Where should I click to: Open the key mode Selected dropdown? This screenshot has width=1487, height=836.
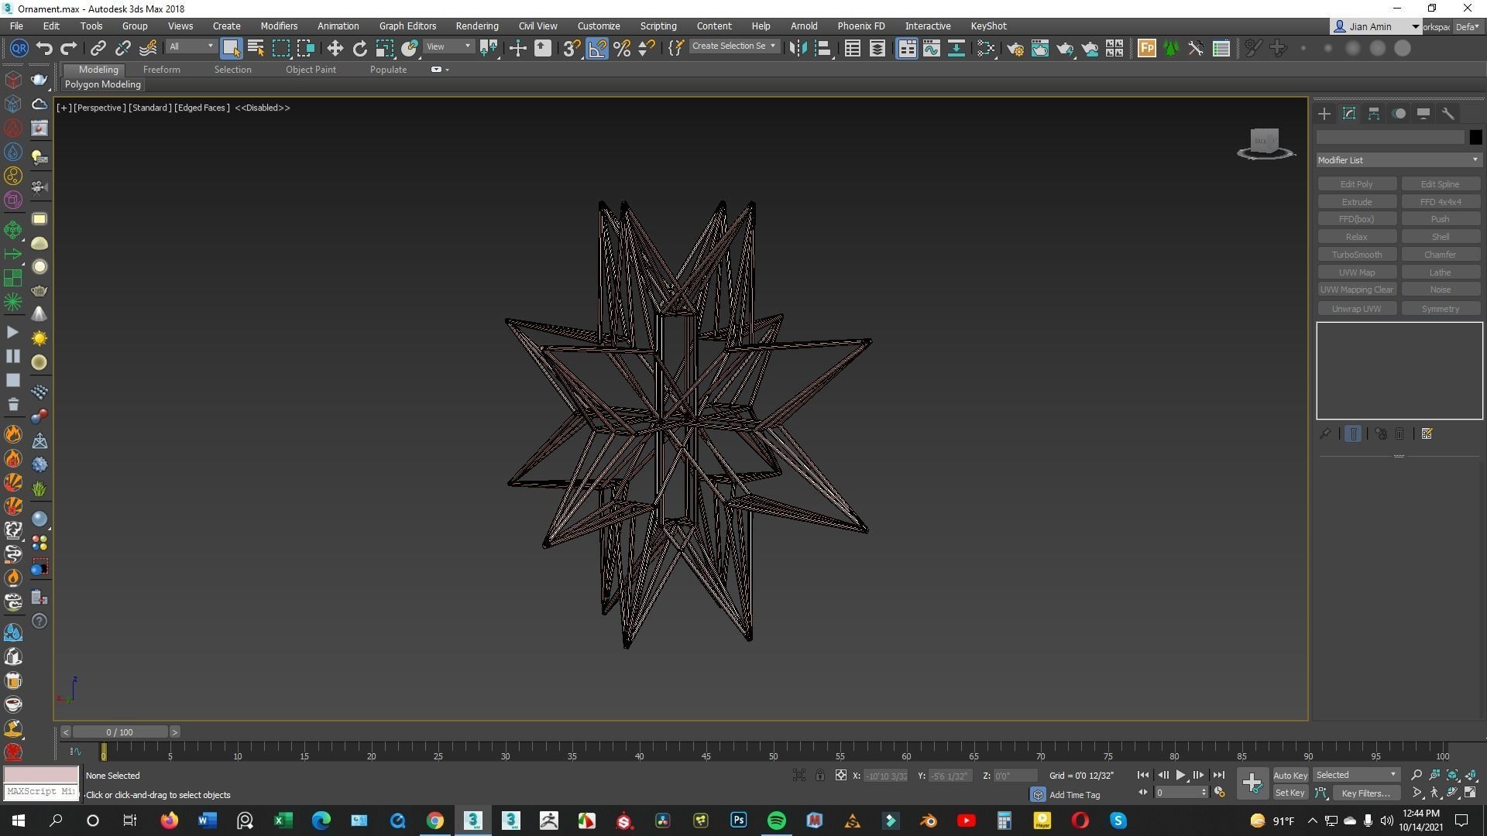coord(1357,775)
